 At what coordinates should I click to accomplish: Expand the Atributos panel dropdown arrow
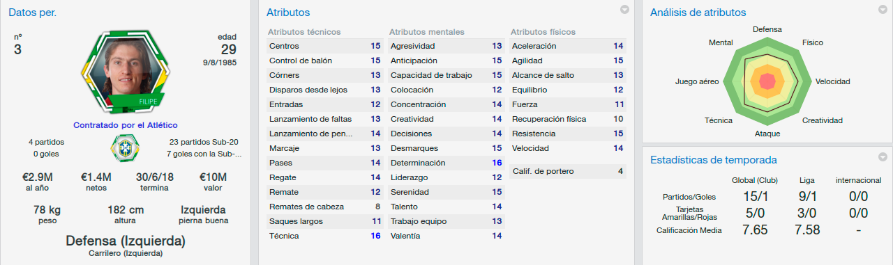pyautogui.click(x=624, y=10)
